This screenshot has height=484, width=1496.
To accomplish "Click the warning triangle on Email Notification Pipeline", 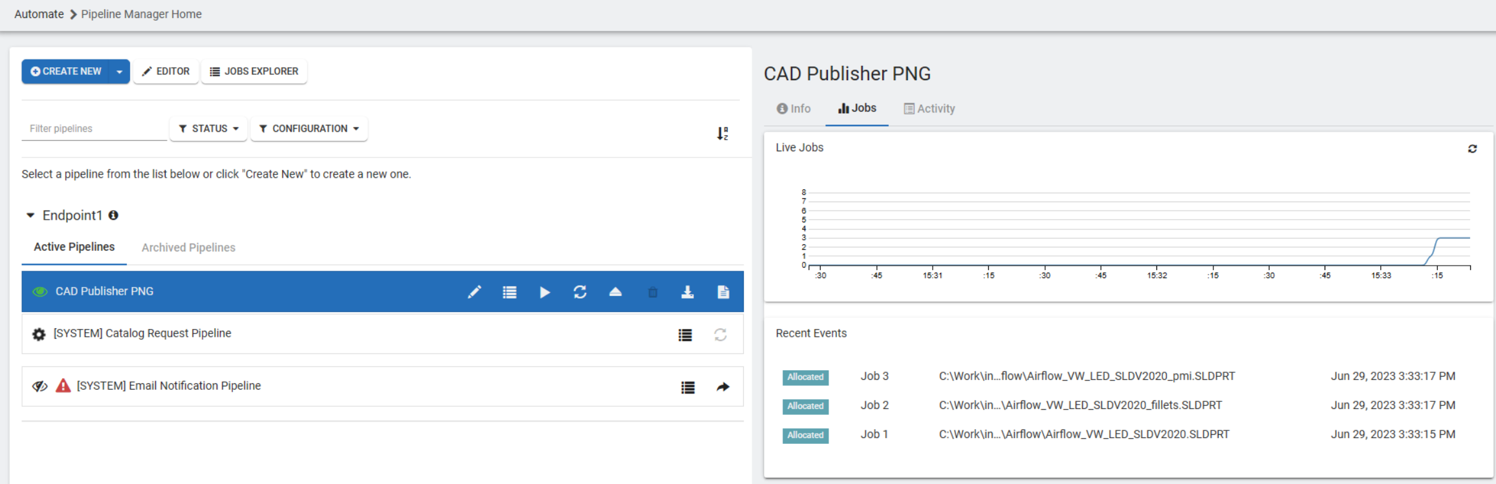I will coord(63,386).
